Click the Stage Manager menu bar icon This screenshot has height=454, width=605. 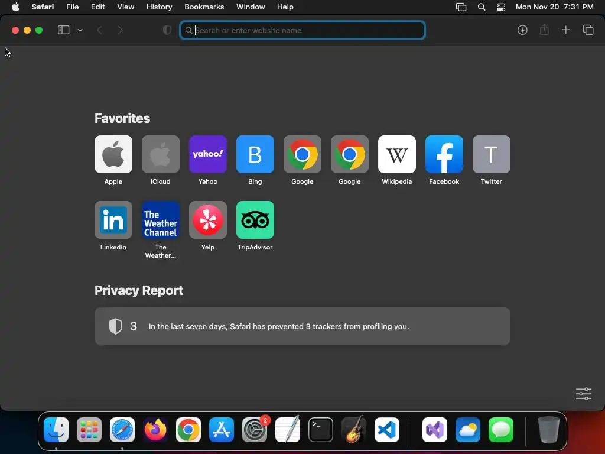click(461, 7)
